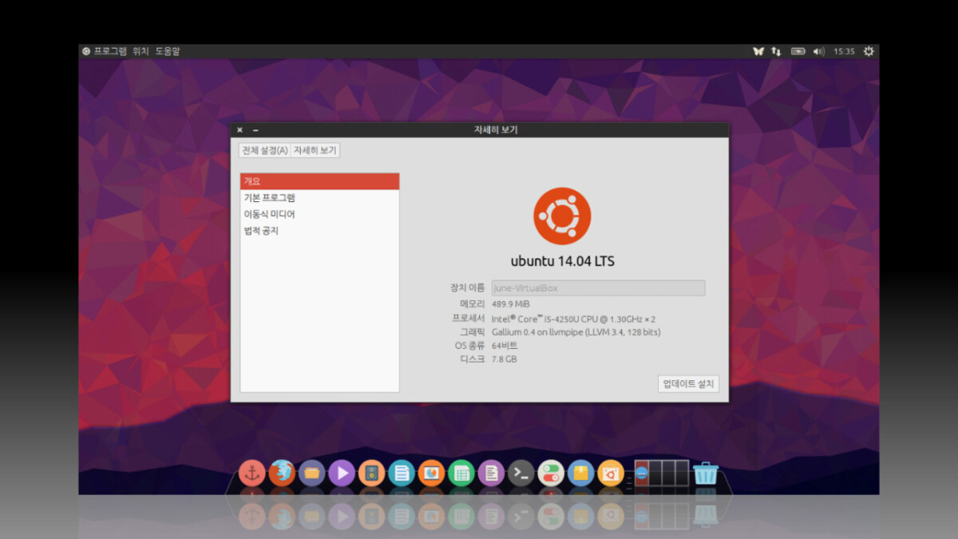Launch the purple media player dock icon
This screenshot has width=958, height=539.
click(x=342, y=474)
